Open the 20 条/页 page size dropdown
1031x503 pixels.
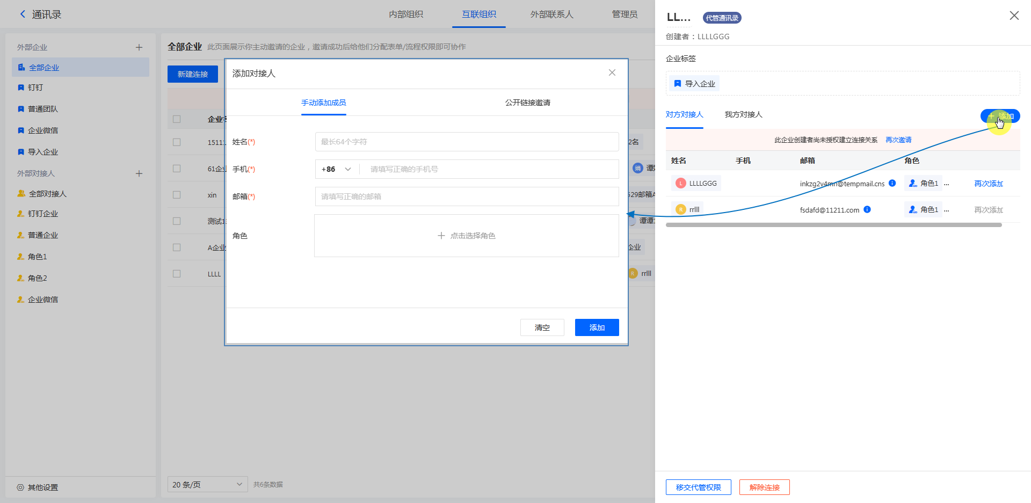click(x=207, y=484)
